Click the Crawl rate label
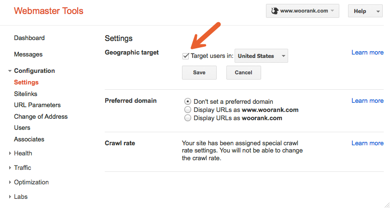390x208 pixels. 120,143
